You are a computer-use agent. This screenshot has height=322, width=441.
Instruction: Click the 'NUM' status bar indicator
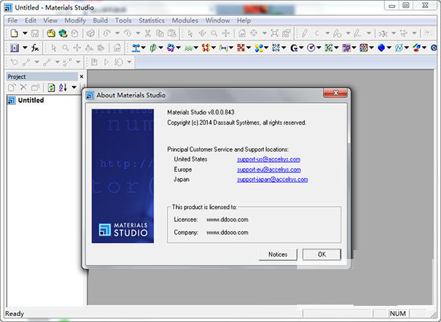pyautogui.click(x=398, y=314)
